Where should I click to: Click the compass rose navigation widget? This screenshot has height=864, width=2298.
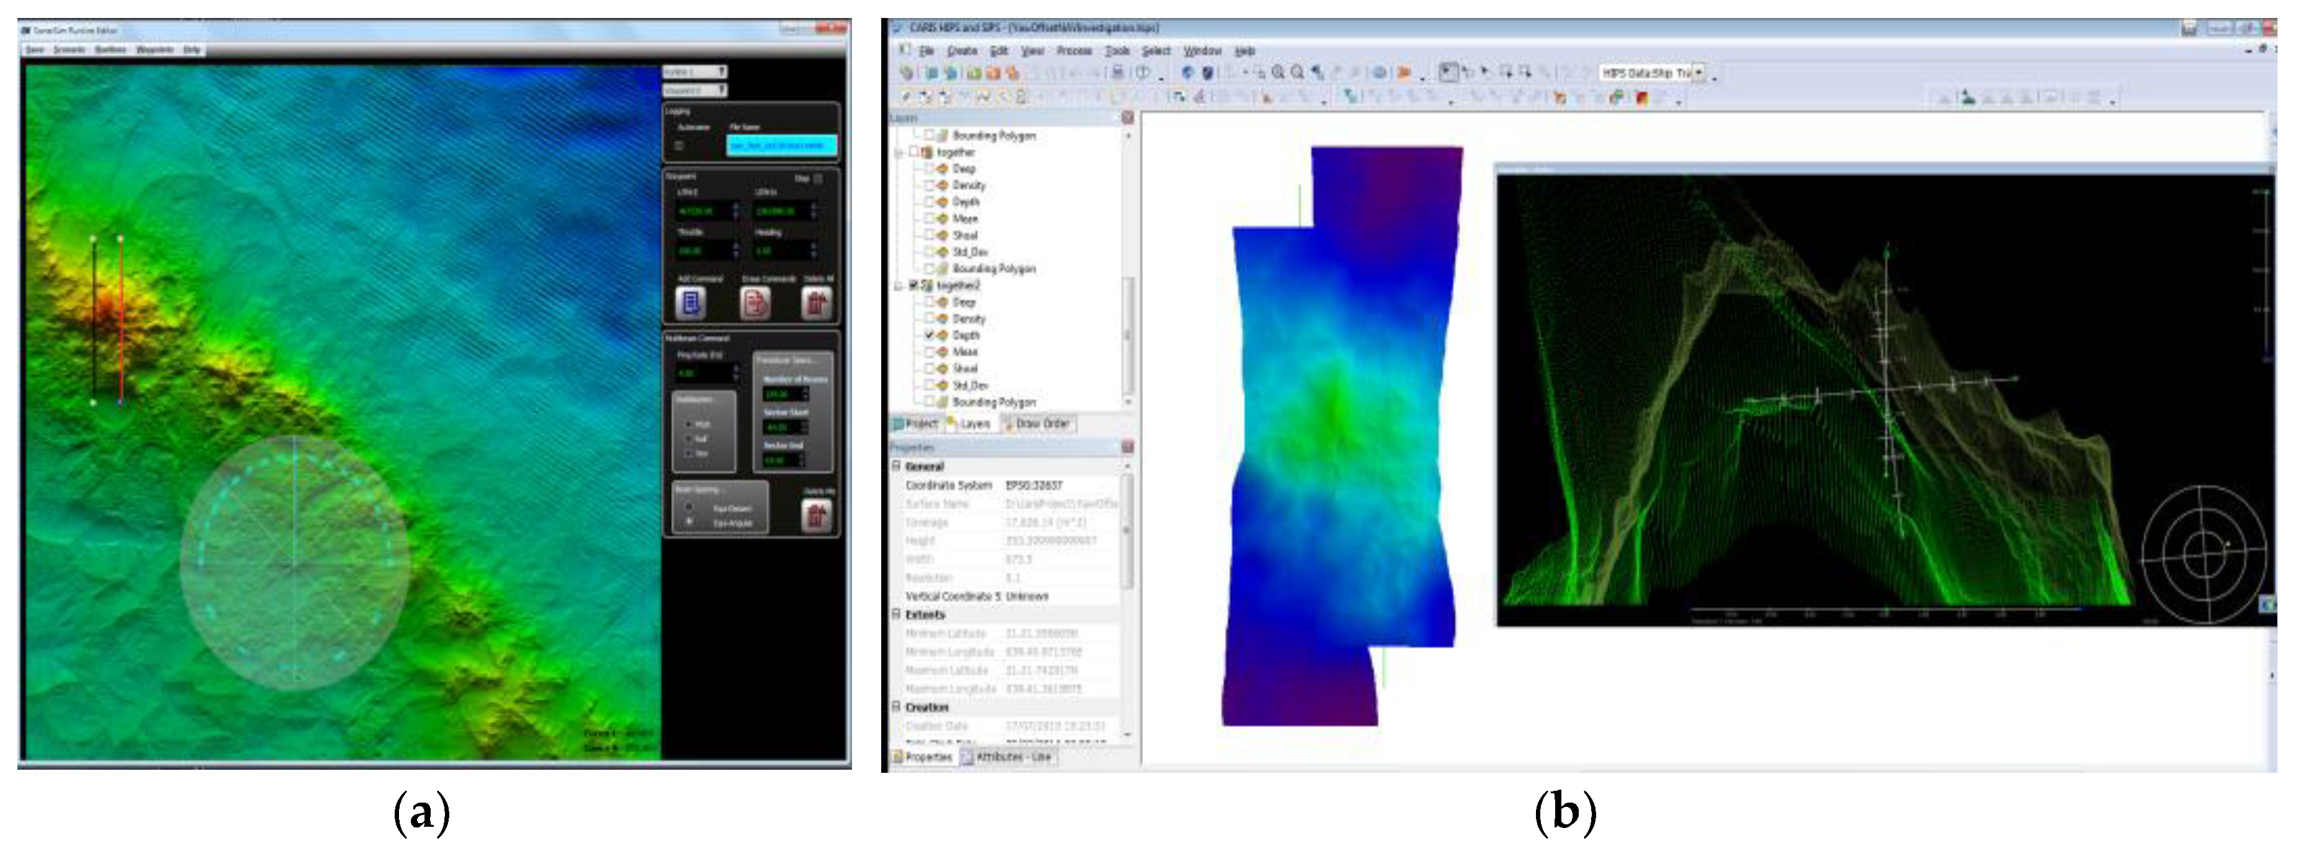coord(2204,554)
